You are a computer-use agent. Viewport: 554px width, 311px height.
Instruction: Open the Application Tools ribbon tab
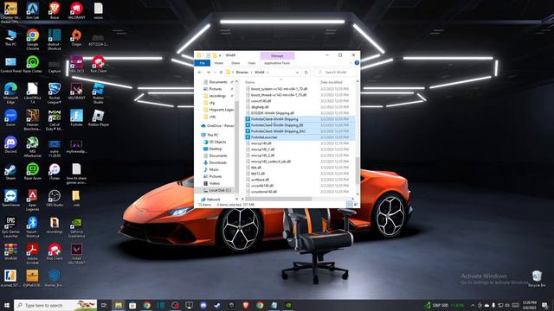coord(277,63)
